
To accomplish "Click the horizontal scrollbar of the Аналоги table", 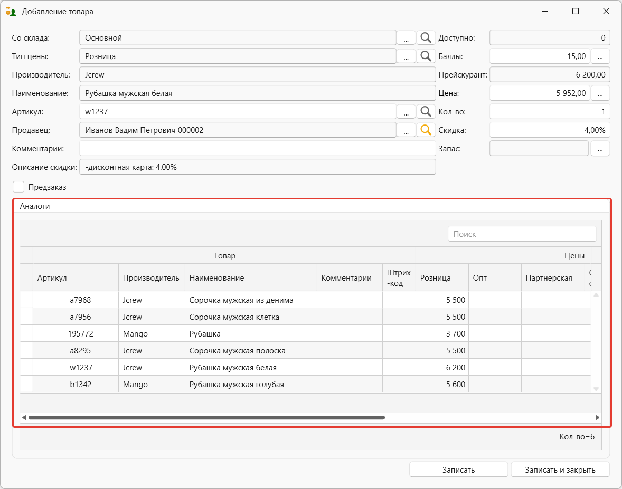I will 206,417.
